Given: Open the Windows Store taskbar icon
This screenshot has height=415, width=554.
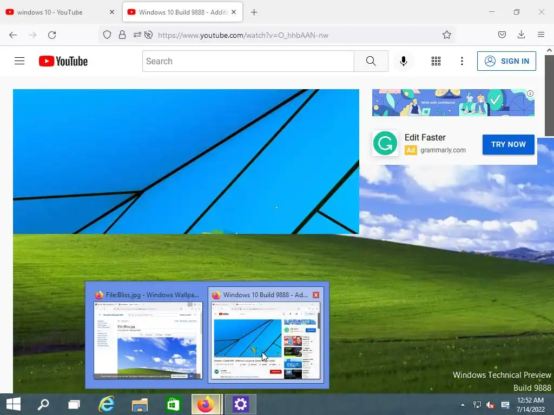Looking at the screenshot, I should pyautogui.click(x=173, y=404).
